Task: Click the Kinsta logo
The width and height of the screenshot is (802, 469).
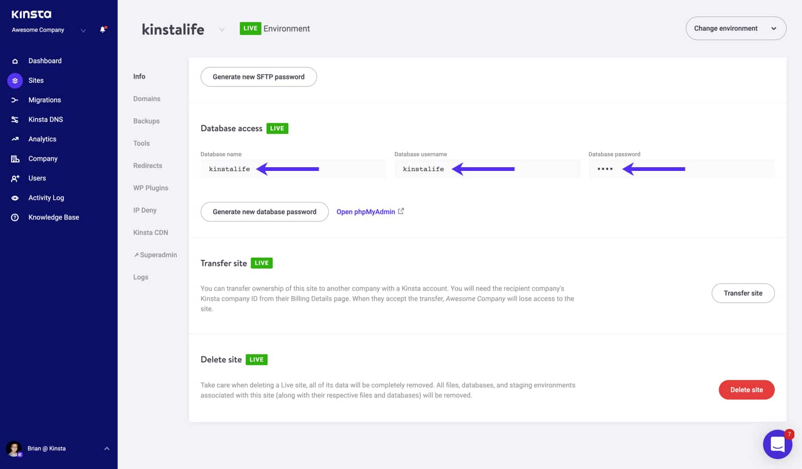Action: coord(32,14)
